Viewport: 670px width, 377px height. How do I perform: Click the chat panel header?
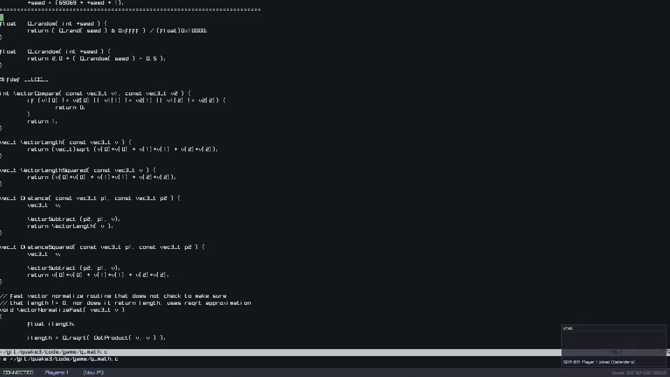pyautogui.click(x=614, y=328)
